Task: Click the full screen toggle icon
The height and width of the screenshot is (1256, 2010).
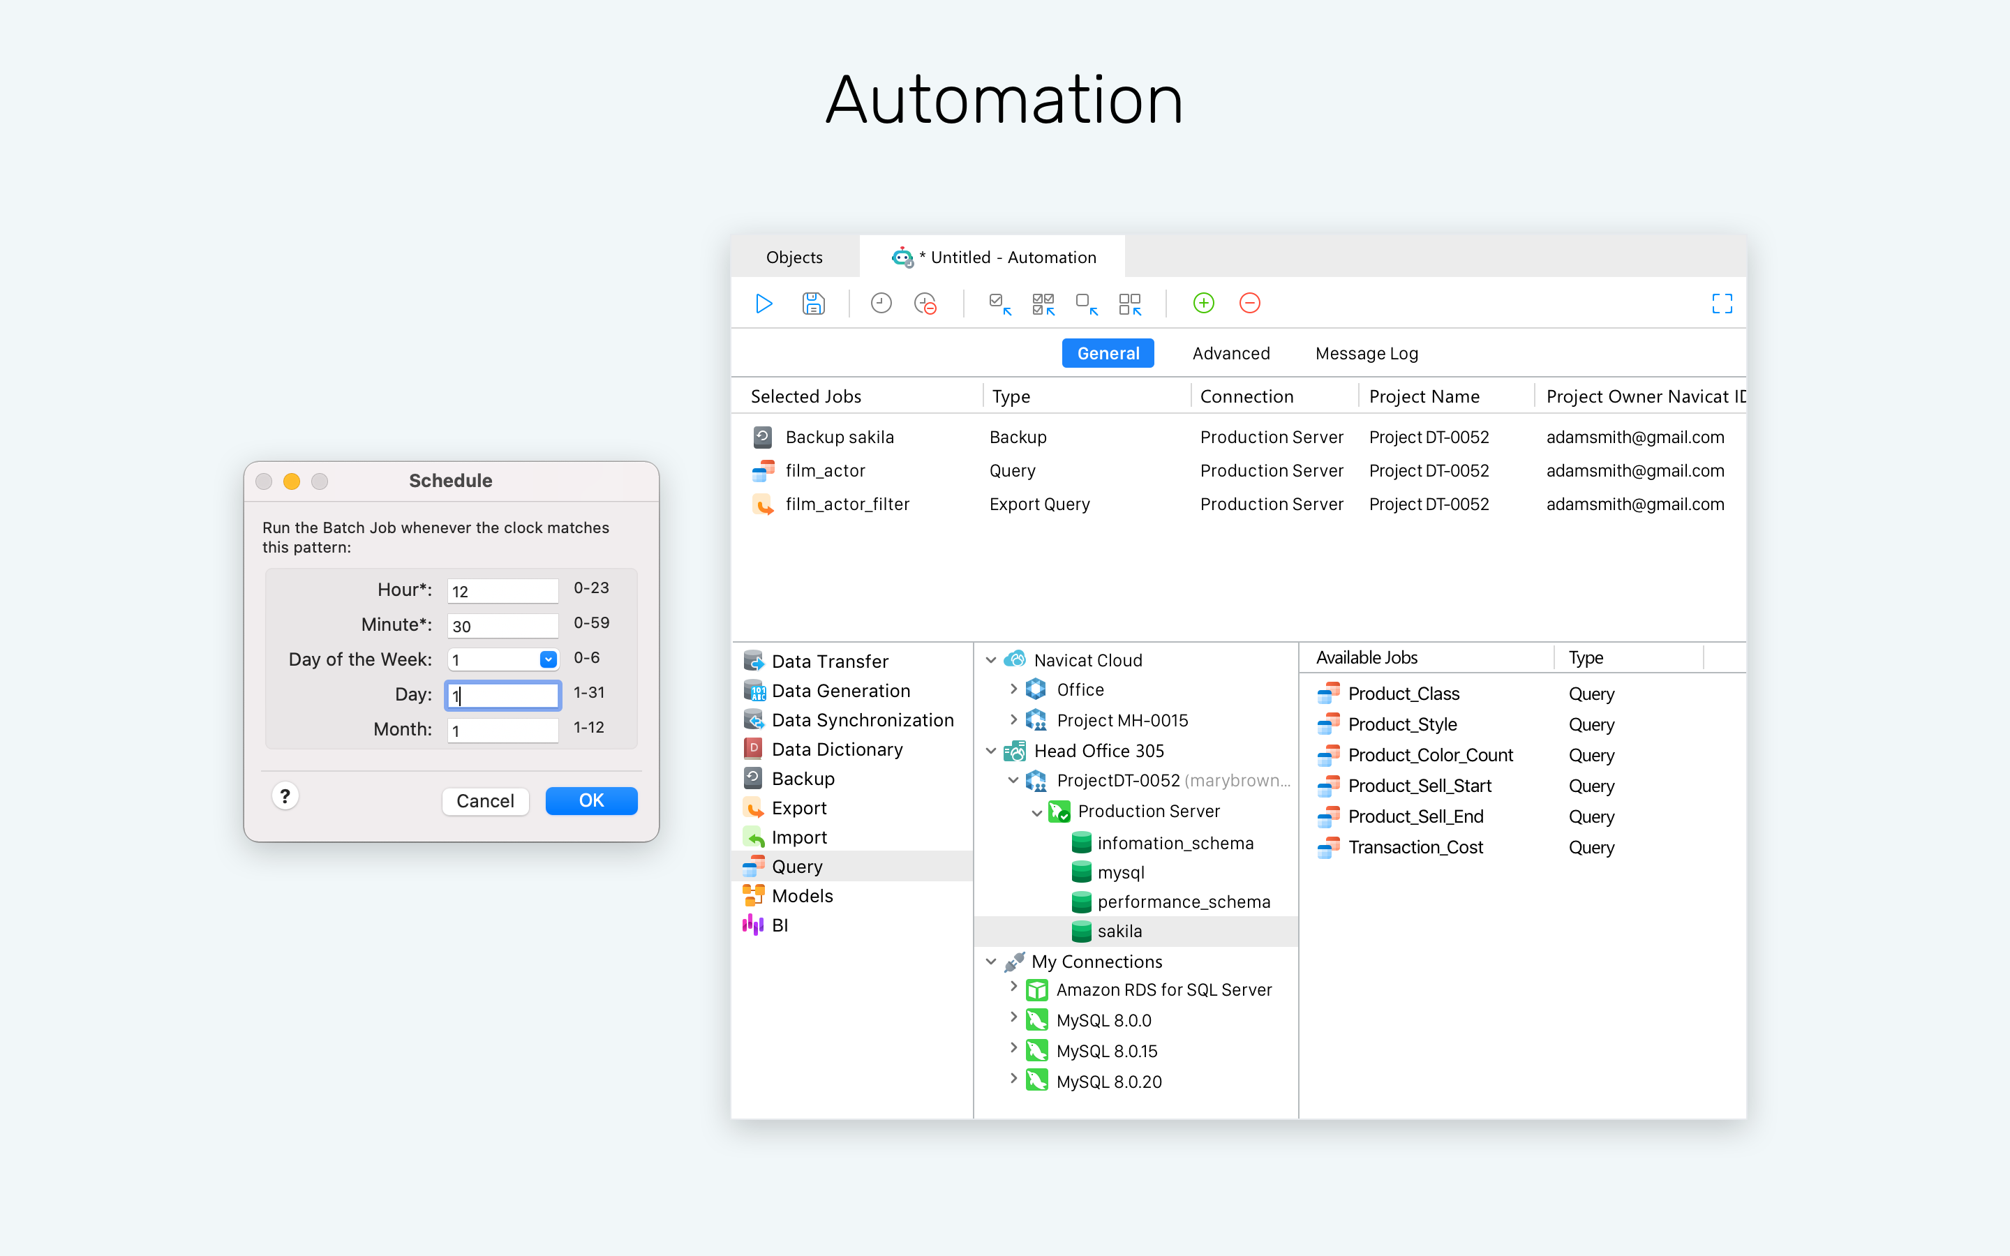Action: (x=1722, y=304)
